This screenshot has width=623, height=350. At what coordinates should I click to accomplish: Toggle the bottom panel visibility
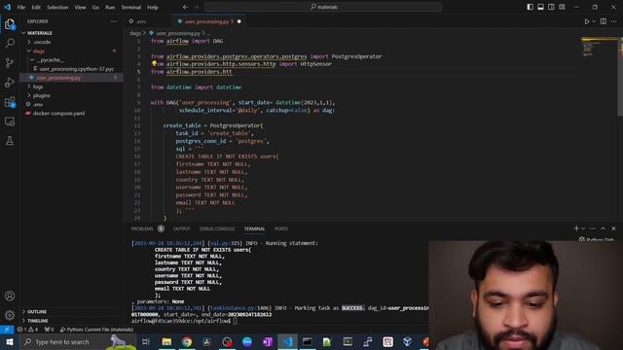tap(540, 7)
